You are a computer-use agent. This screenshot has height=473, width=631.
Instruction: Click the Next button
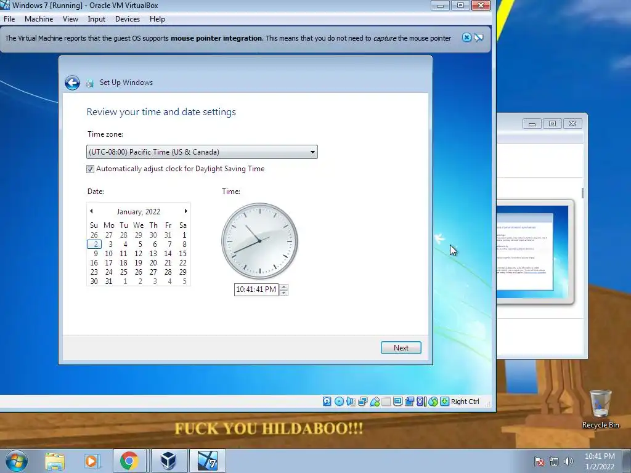(401, 348)
